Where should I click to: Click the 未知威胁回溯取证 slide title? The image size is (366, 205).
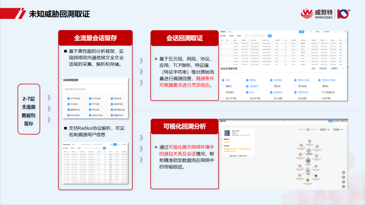tap(59, 14)
